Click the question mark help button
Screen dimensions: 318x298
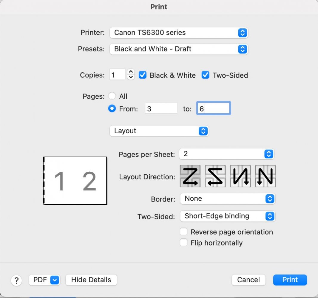pyautogui.click(x=16, y=280)
